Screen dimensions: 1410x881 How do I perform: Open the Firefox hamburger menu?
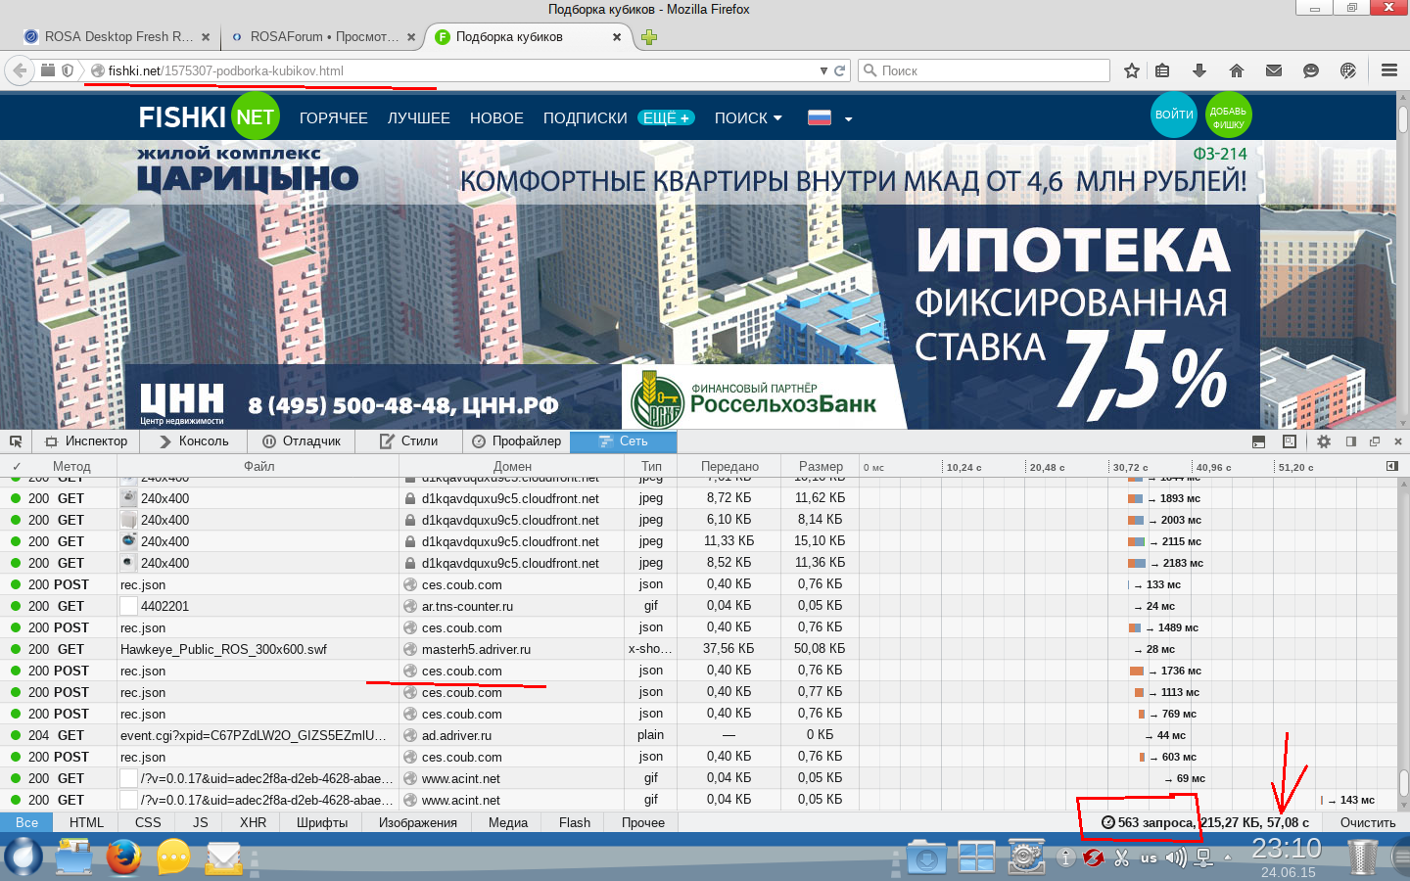point(1388,70)
